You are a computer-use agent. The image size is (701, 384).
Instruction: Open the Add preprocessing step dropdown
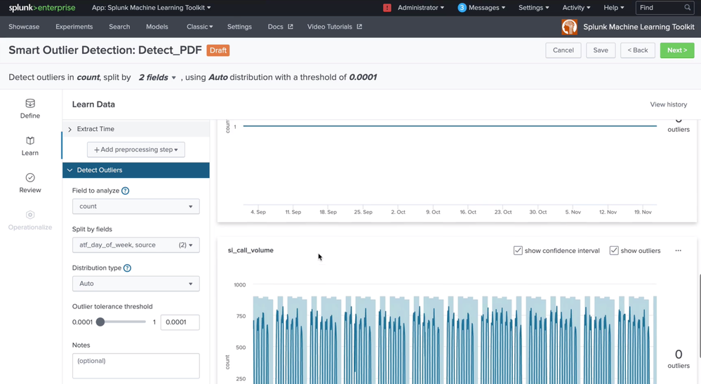(x=136, y=149)
